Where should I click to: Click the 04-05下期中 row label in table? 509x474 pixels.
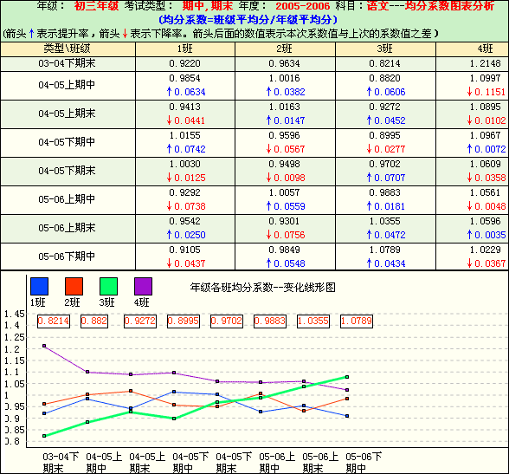tap(67, 142)
